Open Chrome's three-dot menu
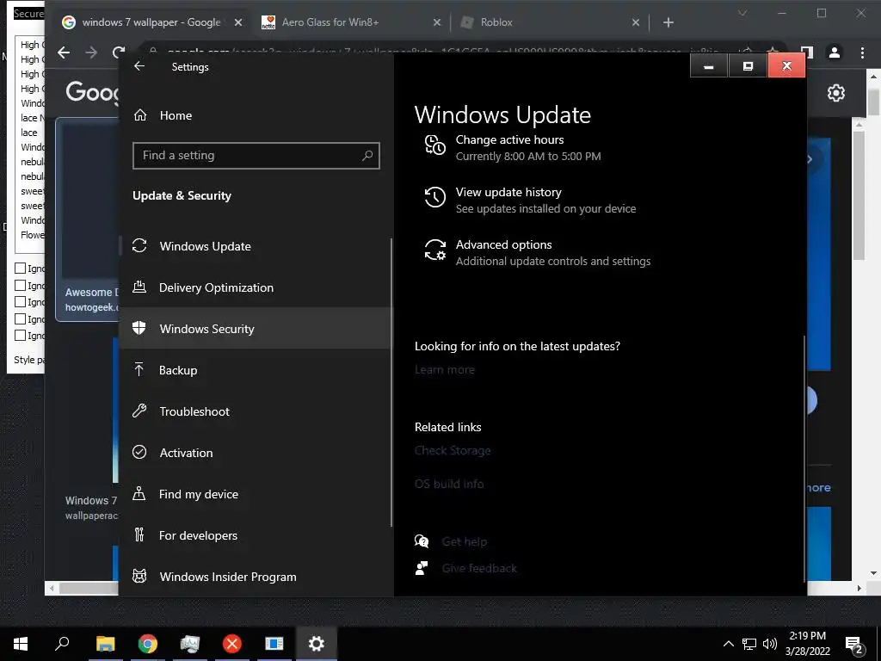The width and height of the screenshot is (881, 661). (862, 53)
